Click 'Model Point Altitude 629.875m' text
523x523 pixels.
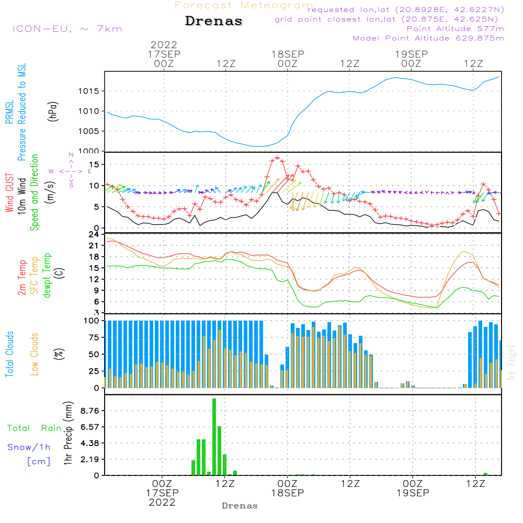(x=428, y=38)
